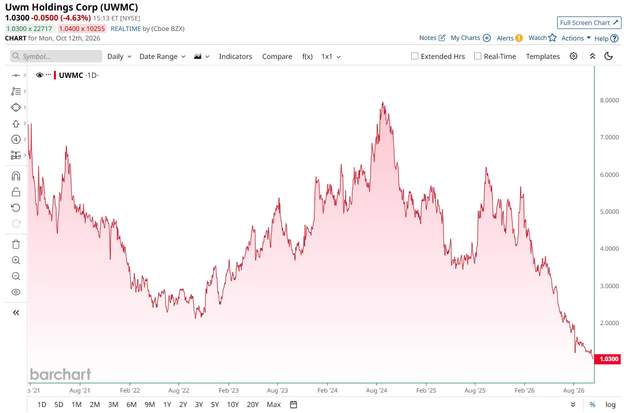Open the Fibonacci and list tools icon

pos(15,91)
